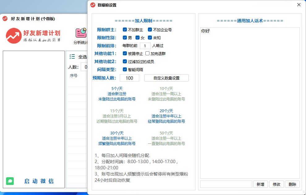Image resolution: width=306 pixels, height=195 pixels.
Task: Click the green WeChat icon
Action: pos(10,181)
